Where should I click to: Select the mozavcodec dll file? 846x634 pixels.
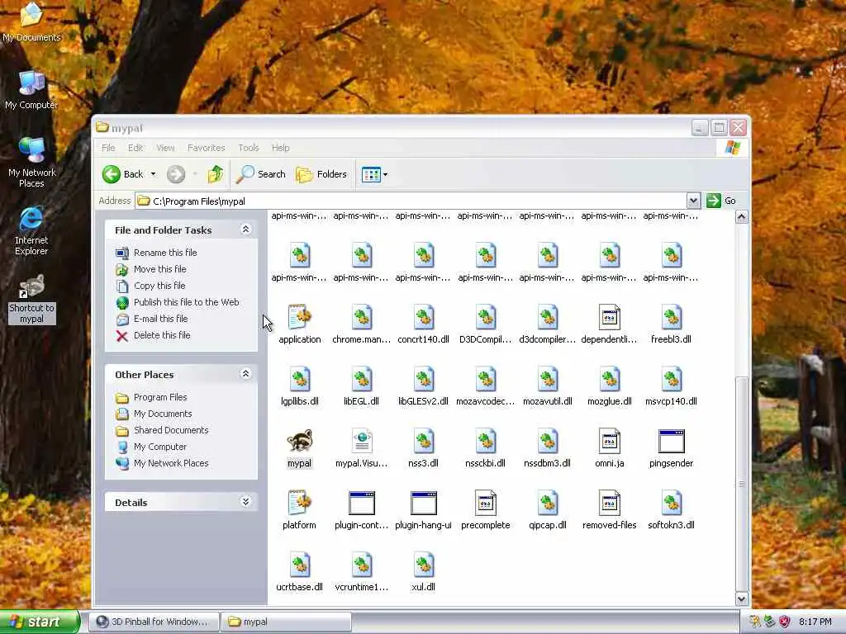click(486, 379)
